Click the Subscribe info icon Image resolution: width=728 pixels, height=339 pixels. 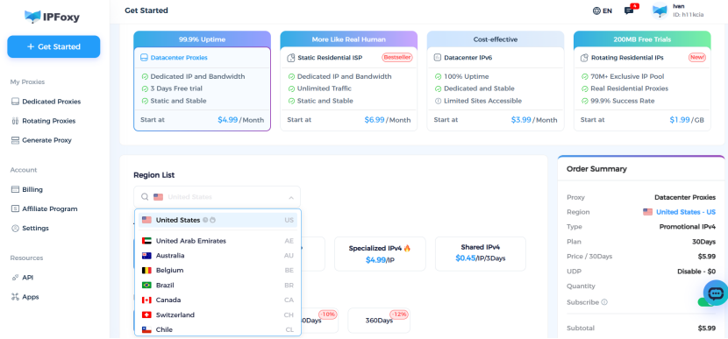[x=604, y=302]
